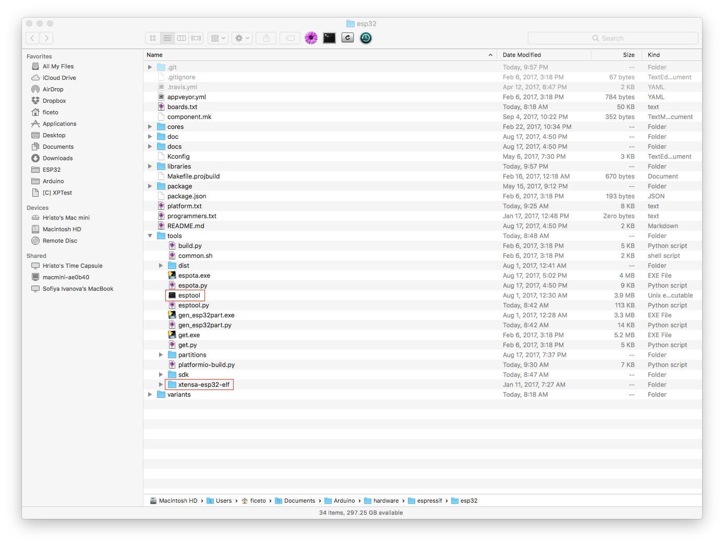Switch to column view in the toolbar
This screenshot has width=724, height=545.
point(181,38)
